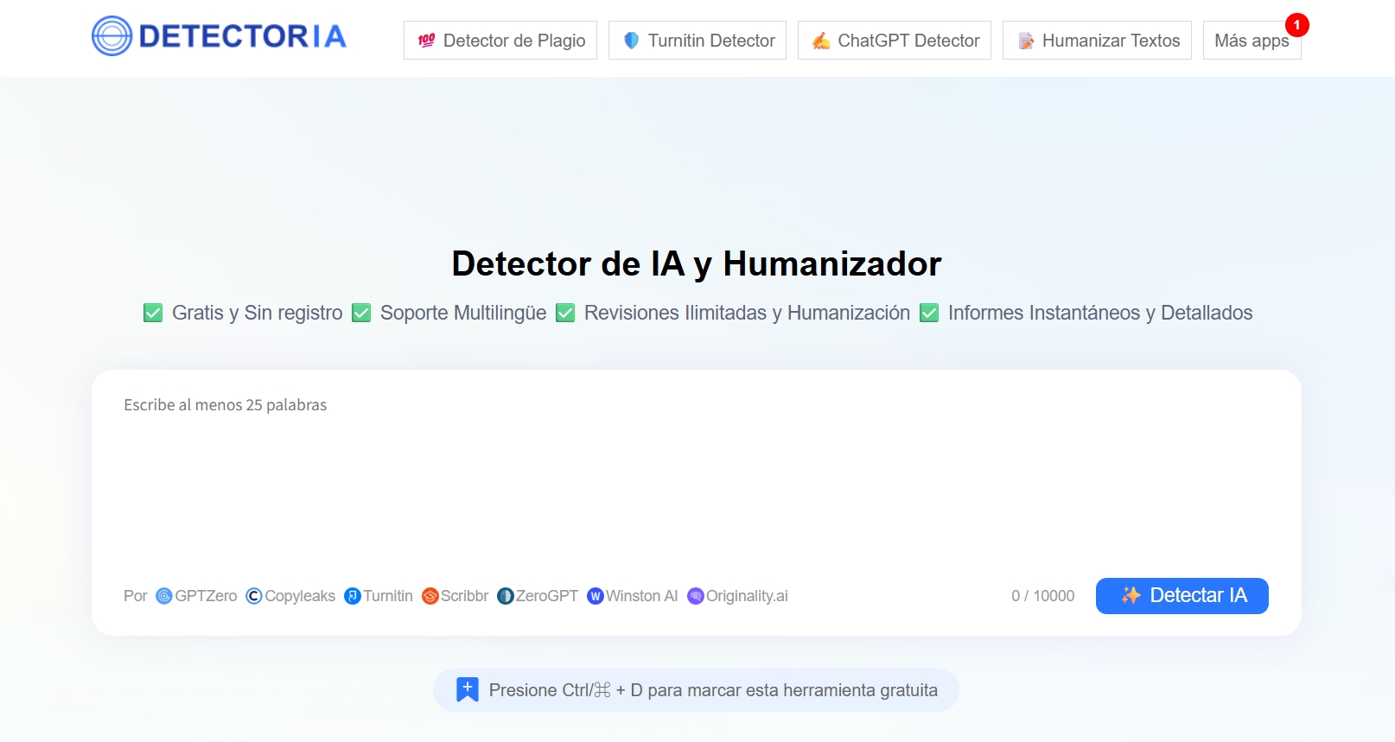Open the Más apps menu
The image size is (1395, 742).
(x=1252, y=41)
